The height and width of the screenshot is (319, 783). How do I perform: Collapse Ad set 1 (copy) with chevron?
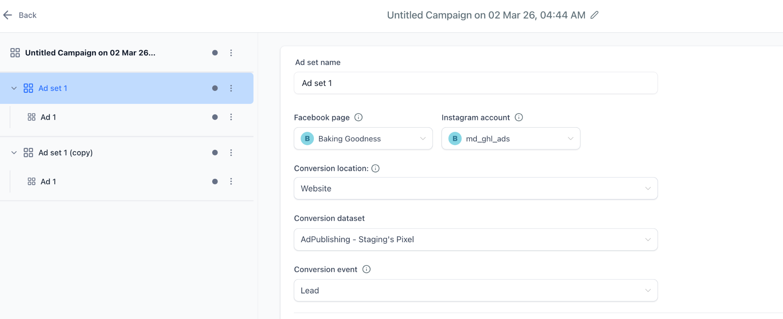[x=14, y=153]
